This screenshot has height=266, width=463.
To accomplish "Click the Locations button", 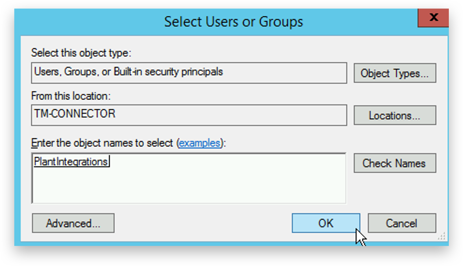I will 394,115.
